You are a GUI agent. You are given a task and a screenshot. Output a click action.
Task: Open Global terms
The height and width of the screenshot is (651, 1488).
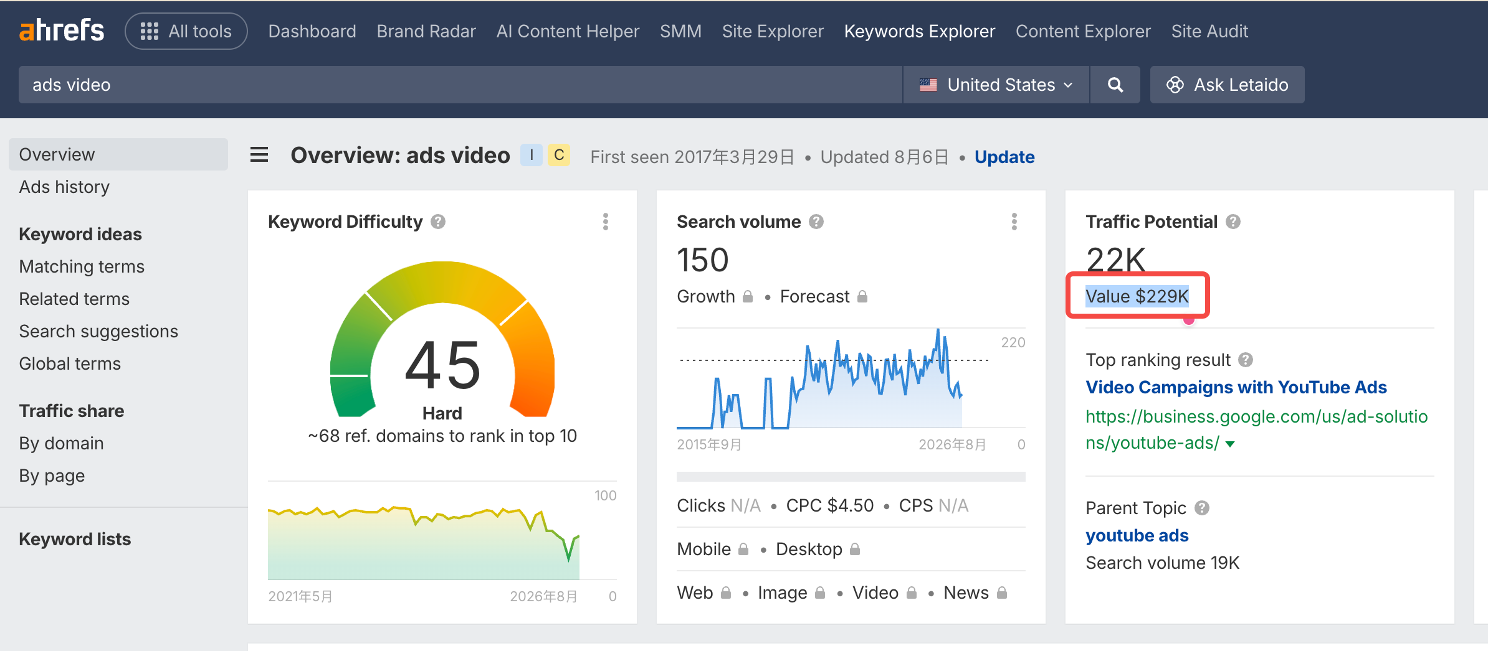click(70, 363)
